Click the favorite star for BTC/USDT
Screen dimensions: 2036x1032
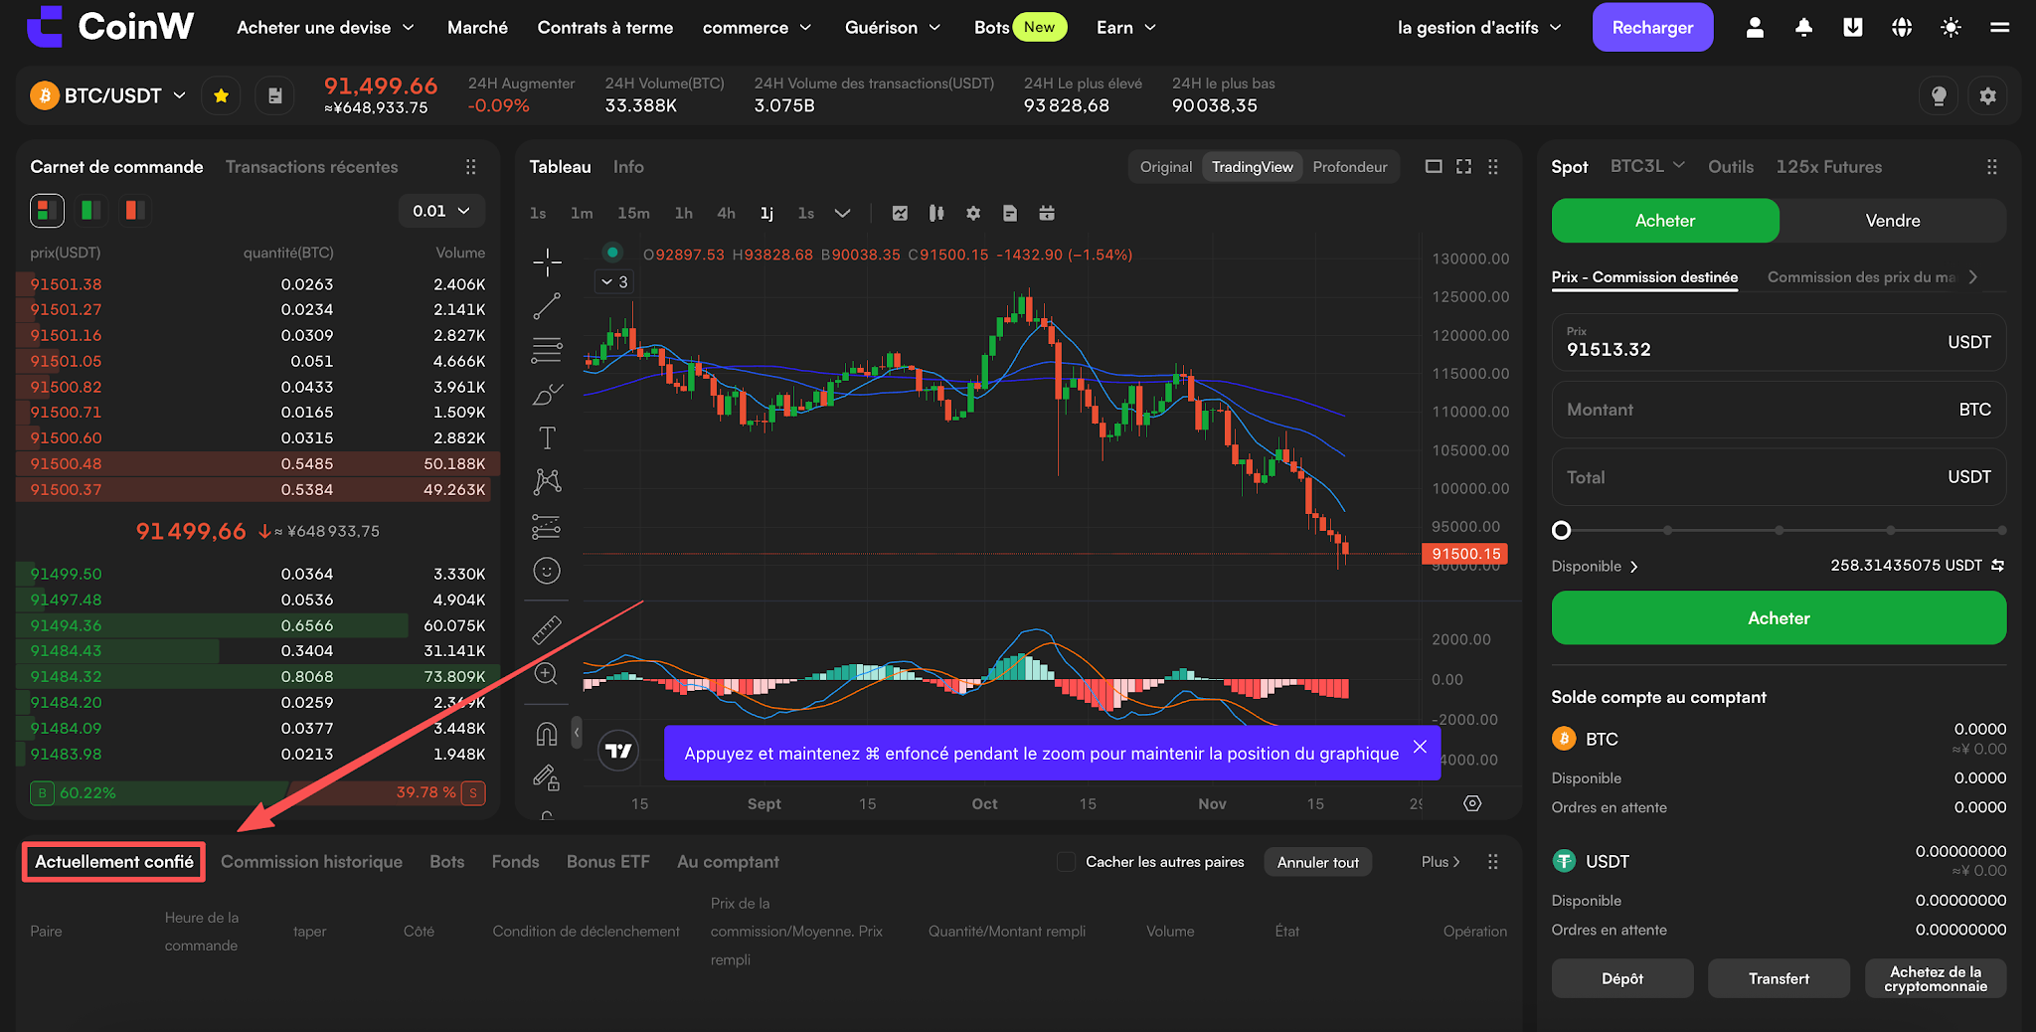coord(221,96)
